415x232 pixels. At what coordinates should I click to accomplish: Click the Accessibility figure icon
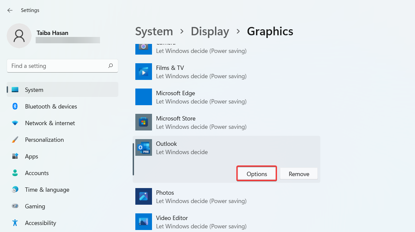pyautogui.click(x=15, y=223)
